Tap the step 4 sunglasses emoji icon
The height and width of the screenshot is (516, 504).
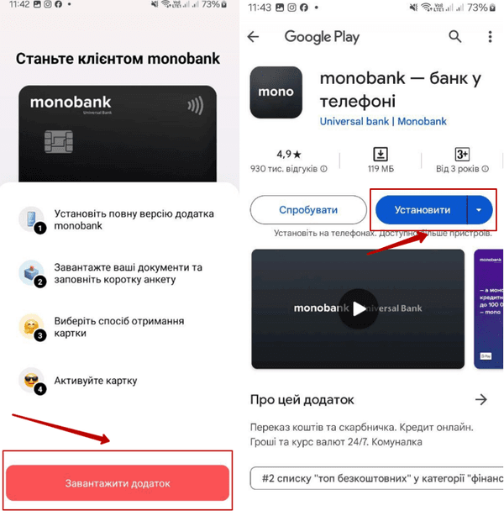[32, 381]
